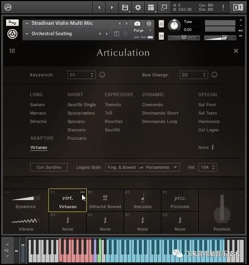Click MIDI learn icon beside Keyswitch
This screenshot has width=249, height=265.
pos(102,75)
